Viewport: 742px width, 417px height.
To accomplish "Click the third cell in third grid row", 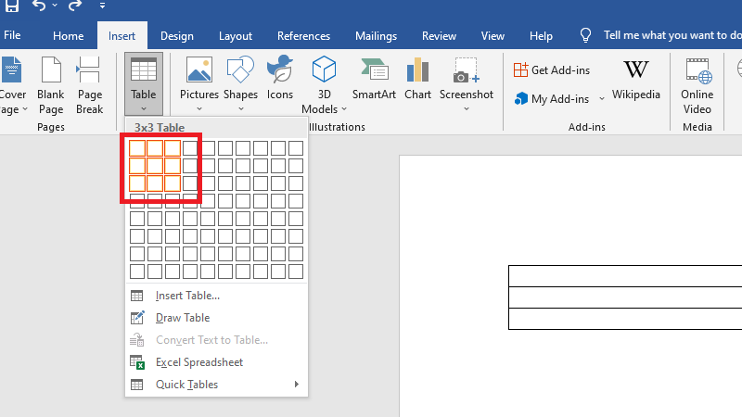I will (x=173, y=183).
